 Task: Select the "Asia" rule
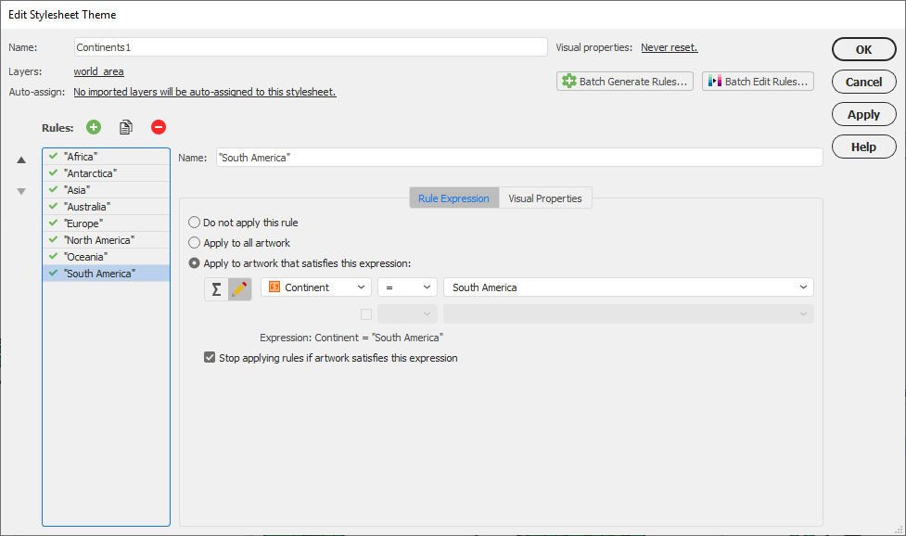click(x=107, y=190)
